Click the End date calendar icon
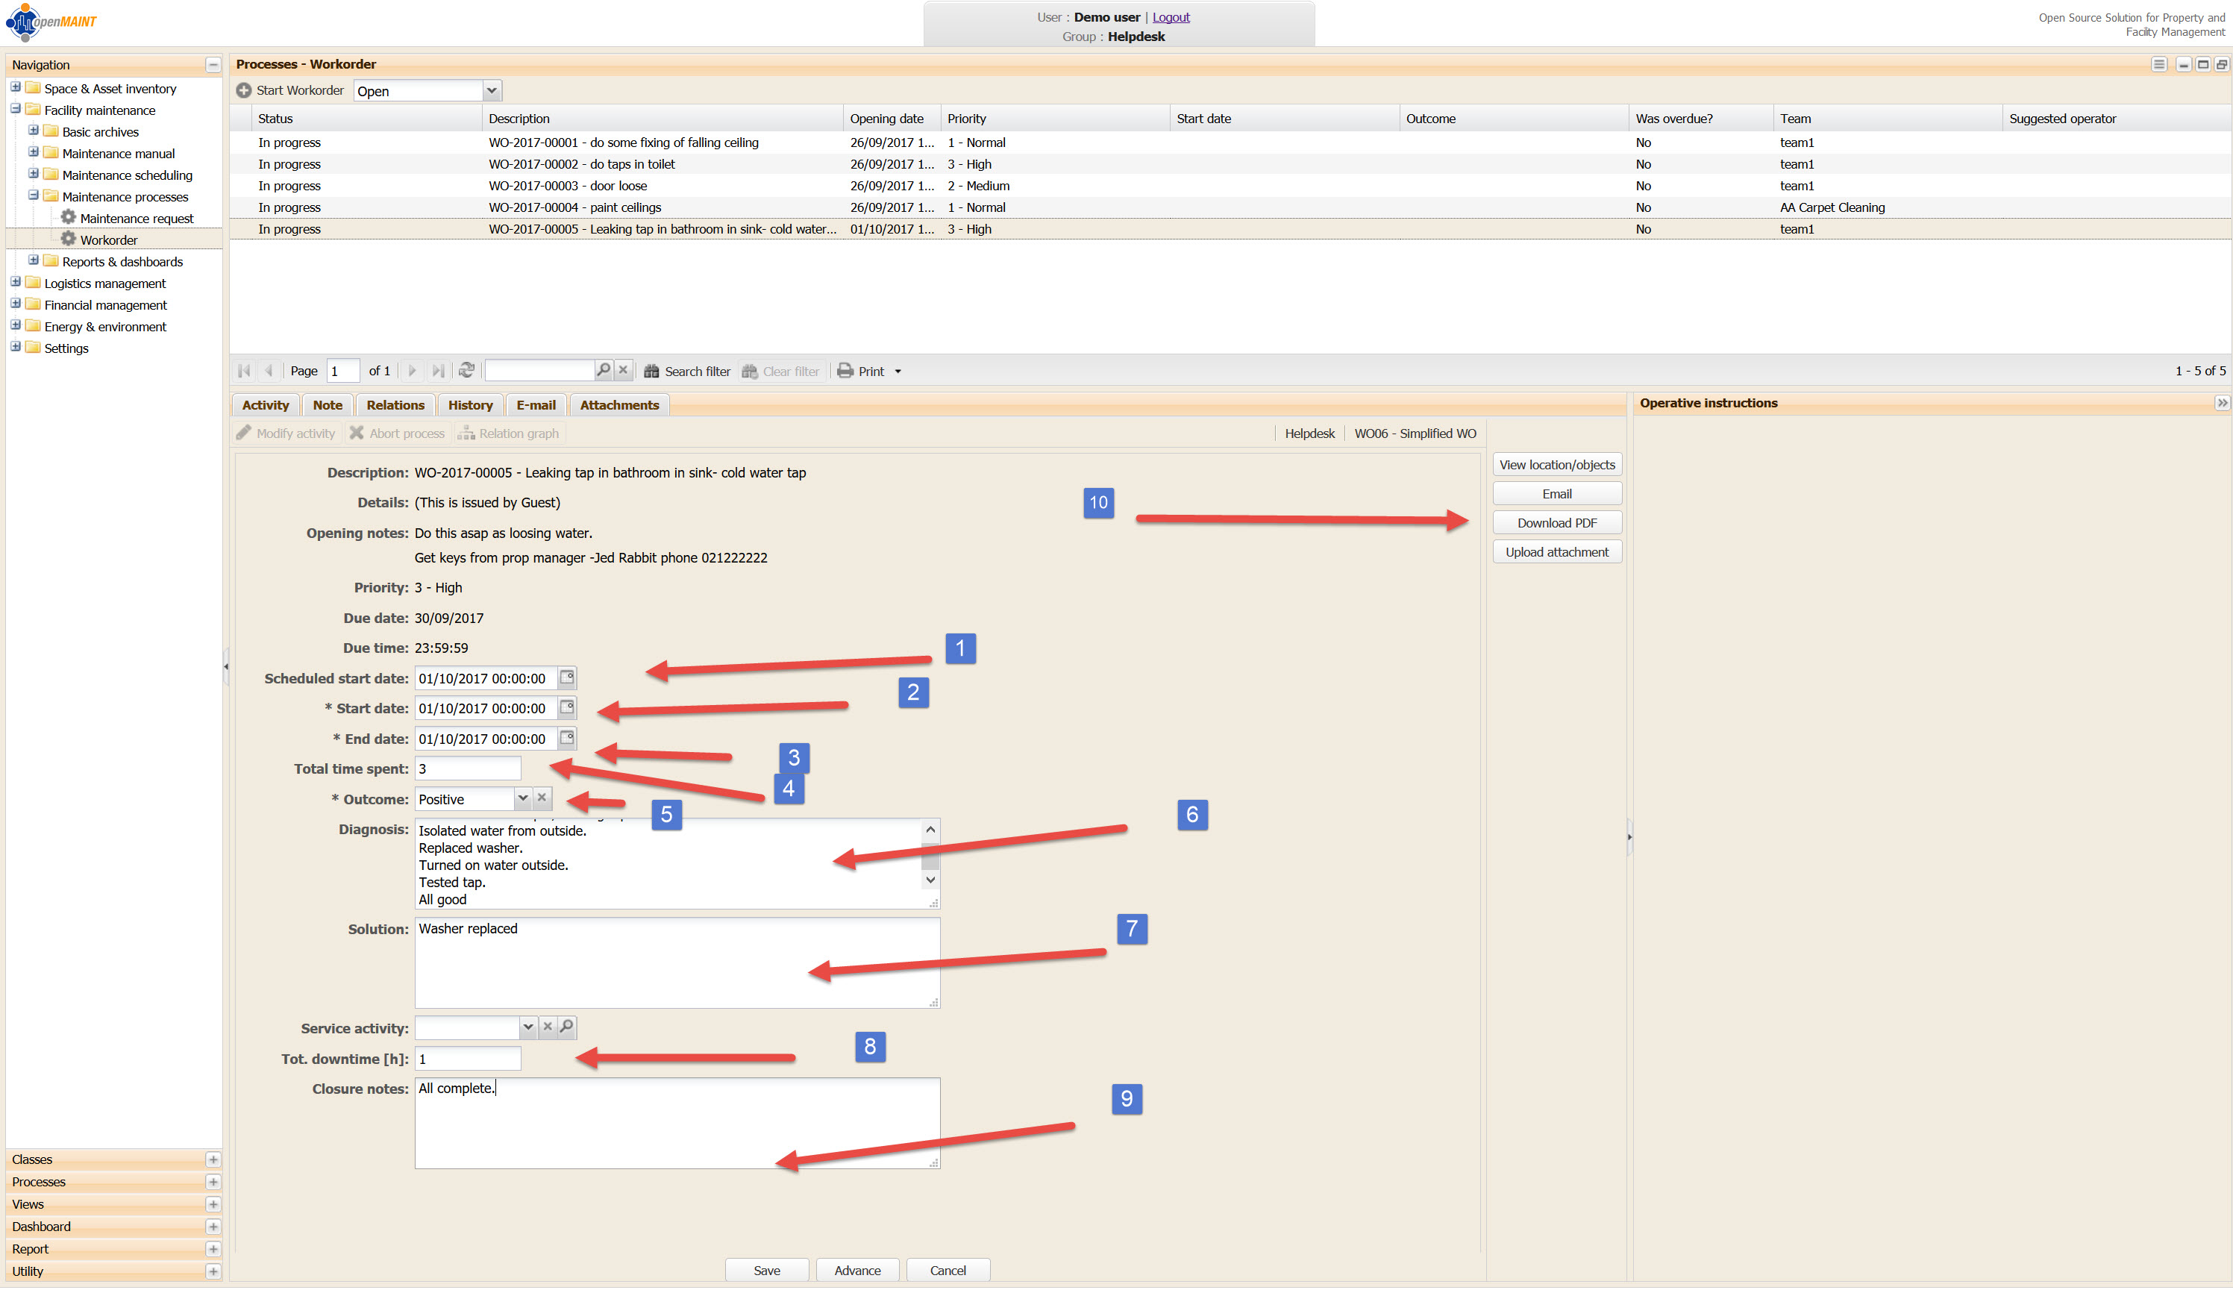Screen dimensions: 2233x1293 [x=567, y=738]
